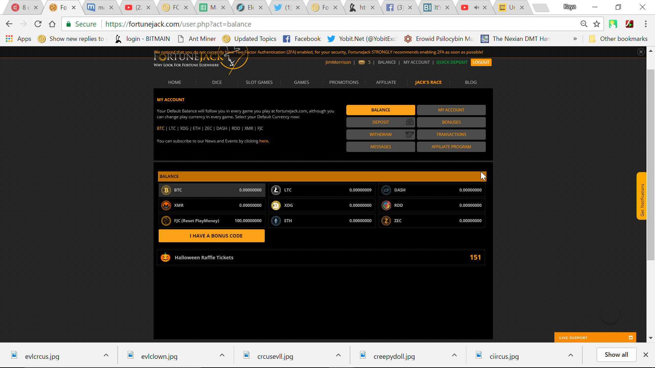The image size is (655, 368).
Task: Expand crcusevll.jpg download options
Action: (338, 355)
